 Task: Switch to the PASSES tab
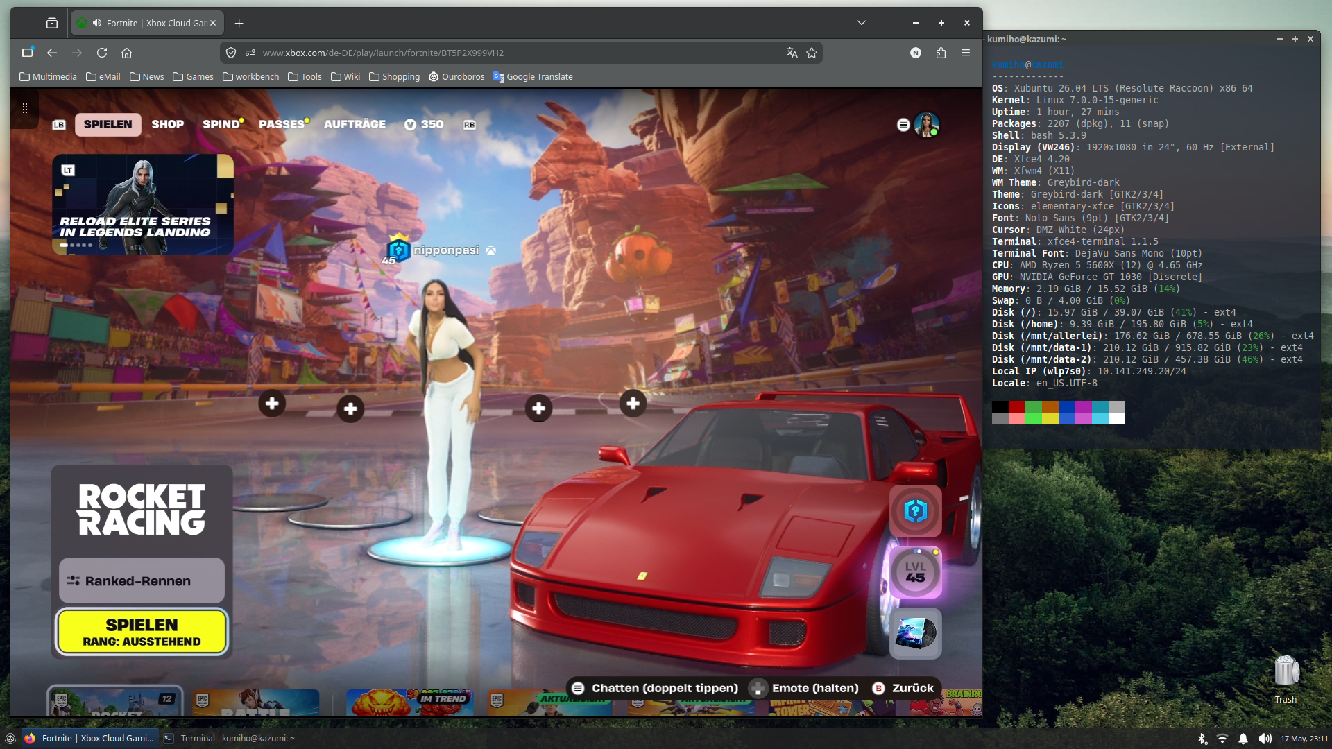click(282, 124)
